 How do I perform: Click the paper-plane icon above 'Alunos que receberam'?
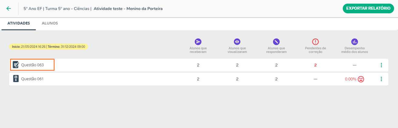pyautogui.click(x=198, y=42)
